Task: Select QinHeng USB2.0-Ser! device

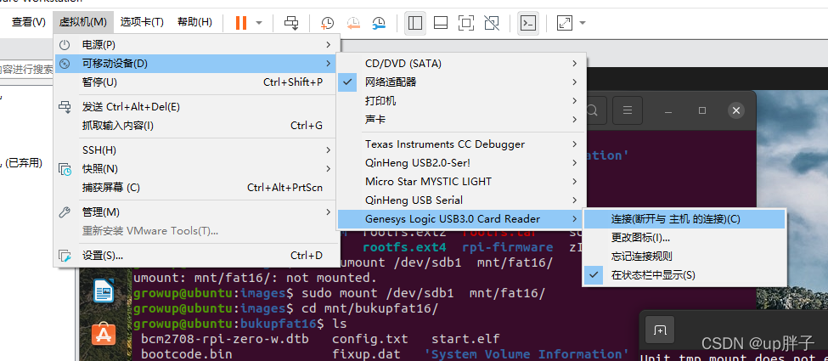Action: pyautogui.click(x=461, y=163)
